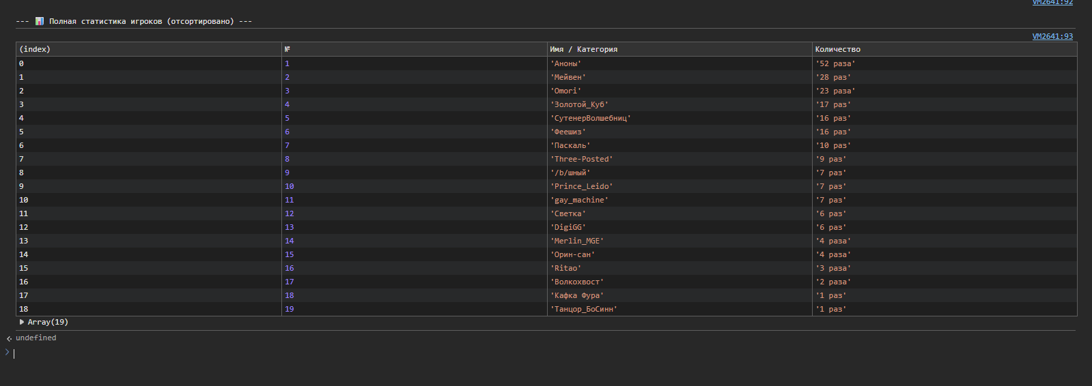Open the VM2641:93 source link
This screenshot has width=1092, height=386.
click(1052, 36)
